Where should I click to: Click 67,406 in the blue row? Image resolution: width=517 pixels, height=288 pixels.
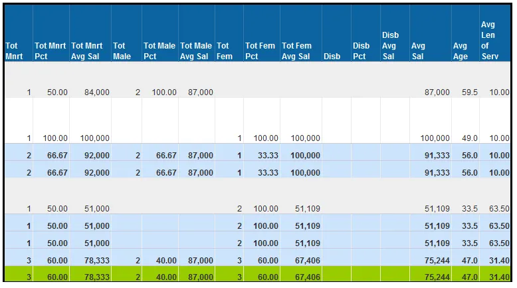pyautogui.click(x=307, y=261)
